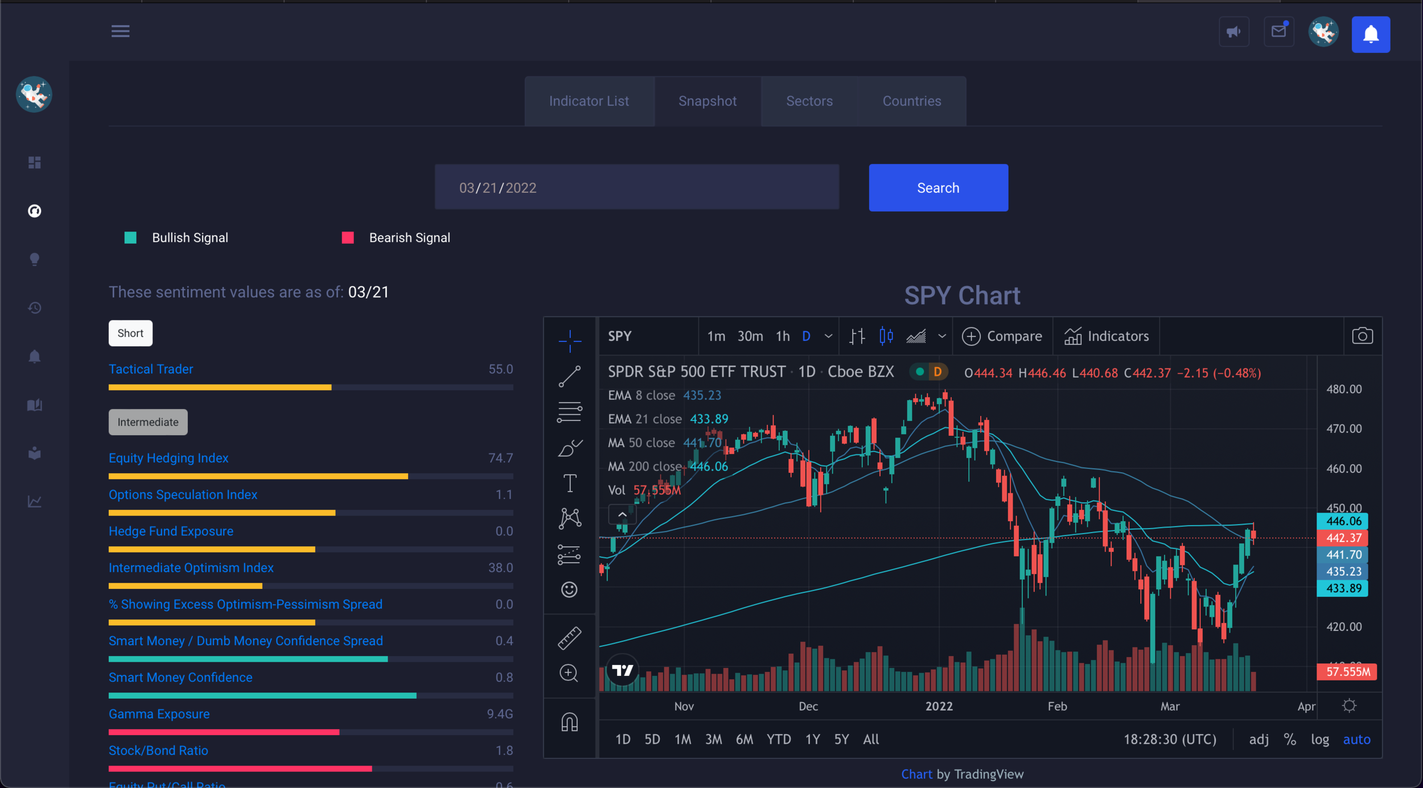Image resolution: width=1423 pixels, height=788 pixels.
Task: Open the Equity Hedging Index link
Action: point(168,458)
